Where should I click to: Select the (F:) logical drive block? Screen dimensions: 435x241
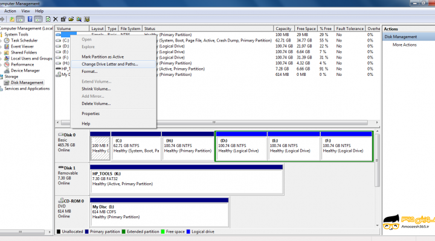[346, 146]
